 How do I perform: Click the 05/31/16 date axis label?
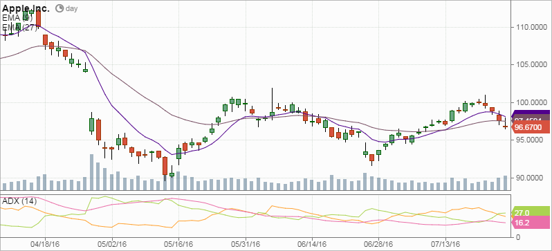click(x=246, y=244)
